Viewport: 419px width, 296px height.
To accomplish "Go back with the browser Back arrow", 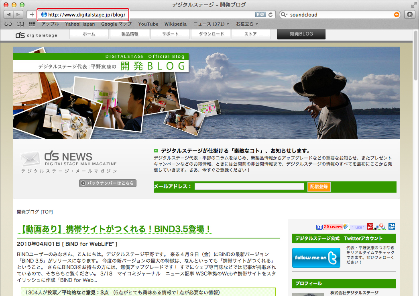I will (x=9, y=14).
